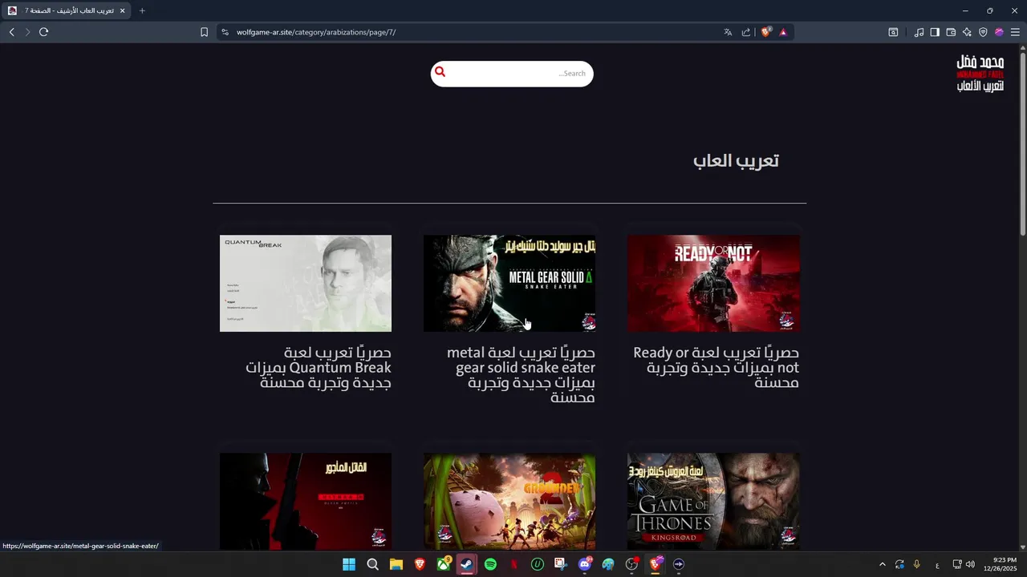Open the Brave Wallet icon

coord(951,32)
